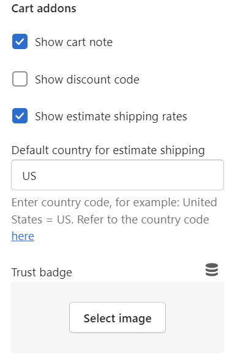
Task: Select the Cart addons section heading
Action: pyautogui.click(x=43, y=9)
